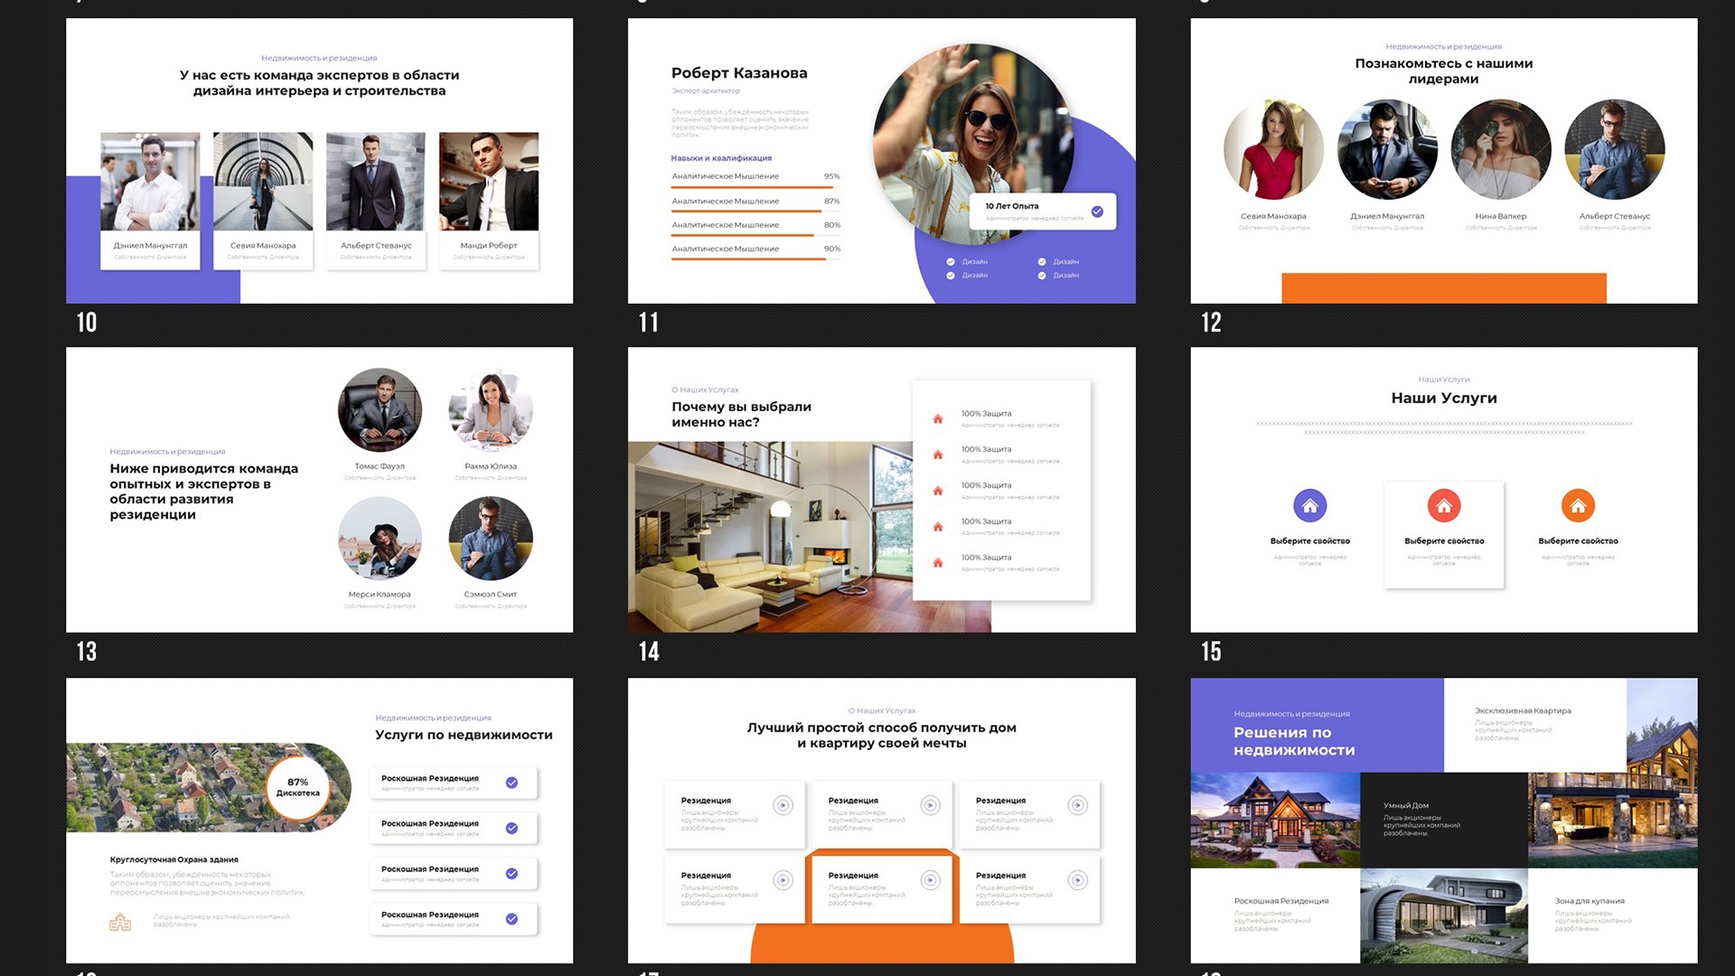This screenshot has height=976, width=1735.
Task: Click the slide number 10 label
Action: click(87, 323)
